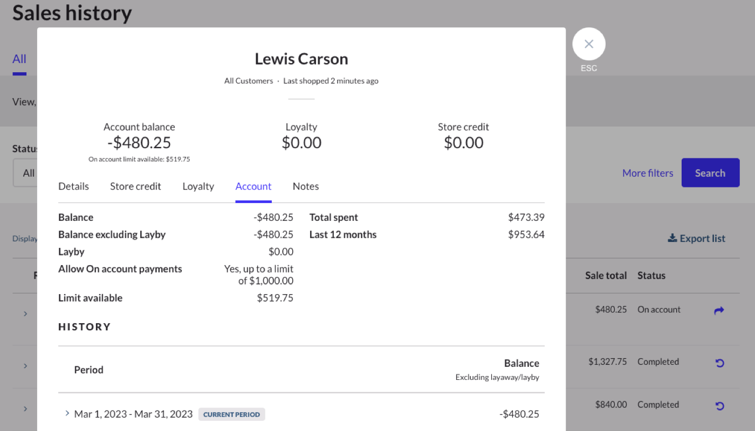This screenshot has width=755, height=431.
Task: Select the Account tab
Action: (x=253, y=186)
